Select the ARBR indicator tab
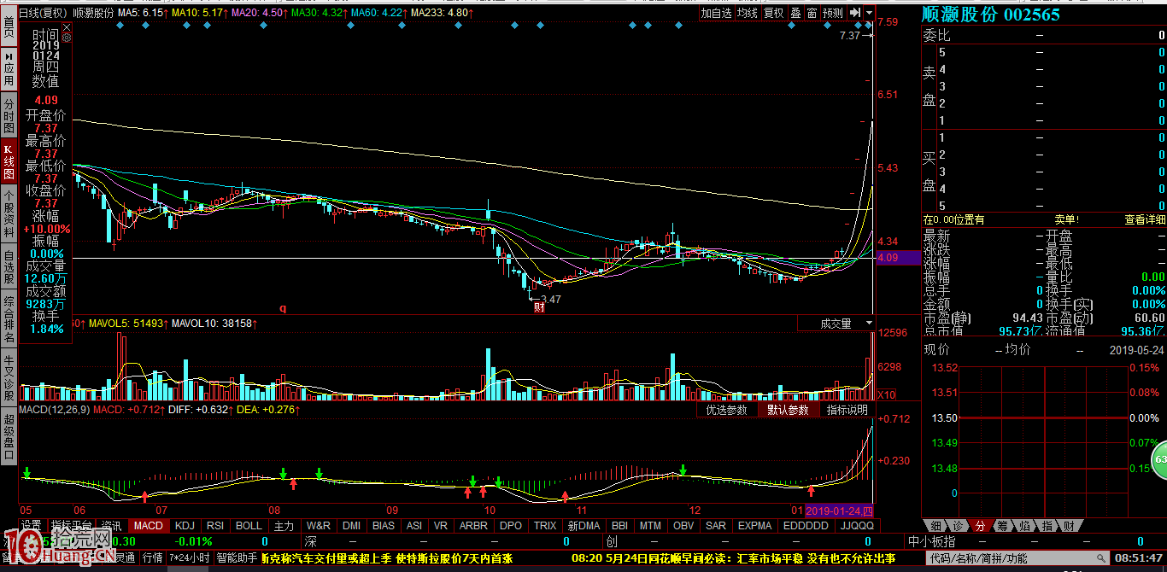The width and height of the screenshot is (1167, 572). coord(474,525)
